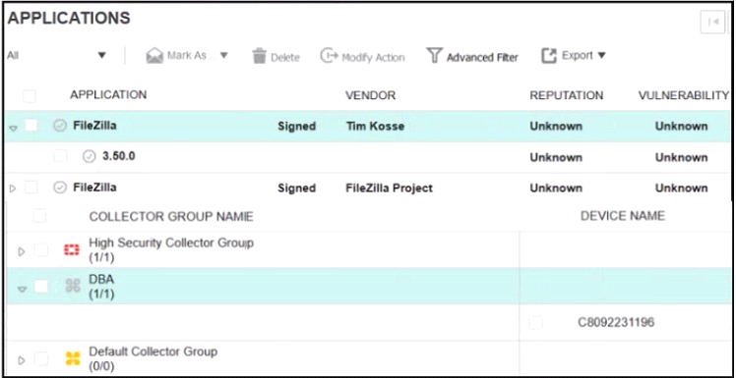Open the All filter dropdown
736x378 pixels.
coord(57,56)
